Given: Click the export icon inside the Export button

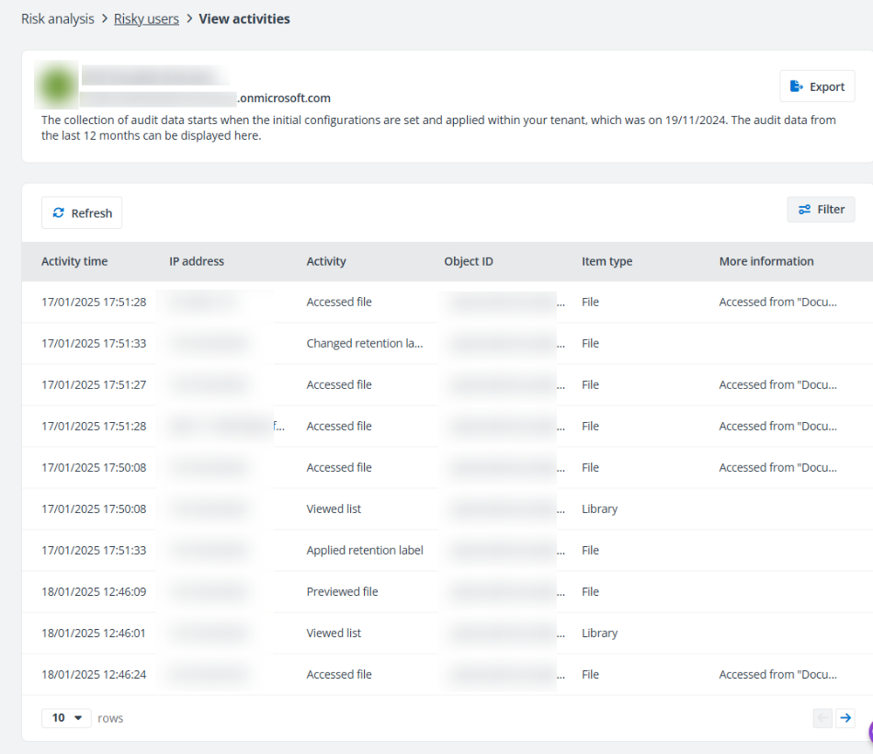Looking at the screenshot, I should [796, 86].
